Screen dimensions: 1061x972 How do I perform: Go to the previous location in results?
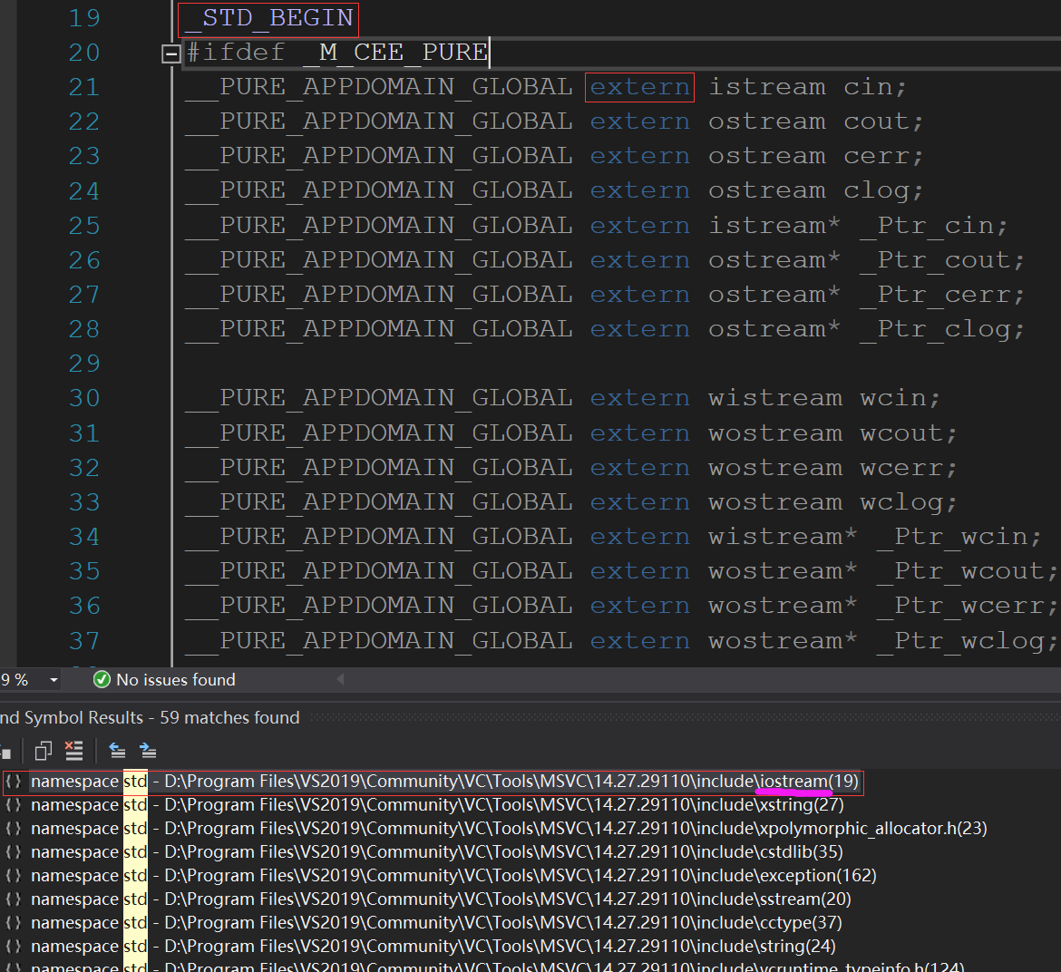tap(117, 750)
